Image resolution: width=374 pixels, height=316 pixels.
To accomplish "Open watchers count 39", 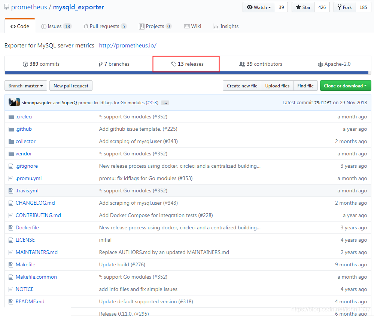I will pos(282,7).
